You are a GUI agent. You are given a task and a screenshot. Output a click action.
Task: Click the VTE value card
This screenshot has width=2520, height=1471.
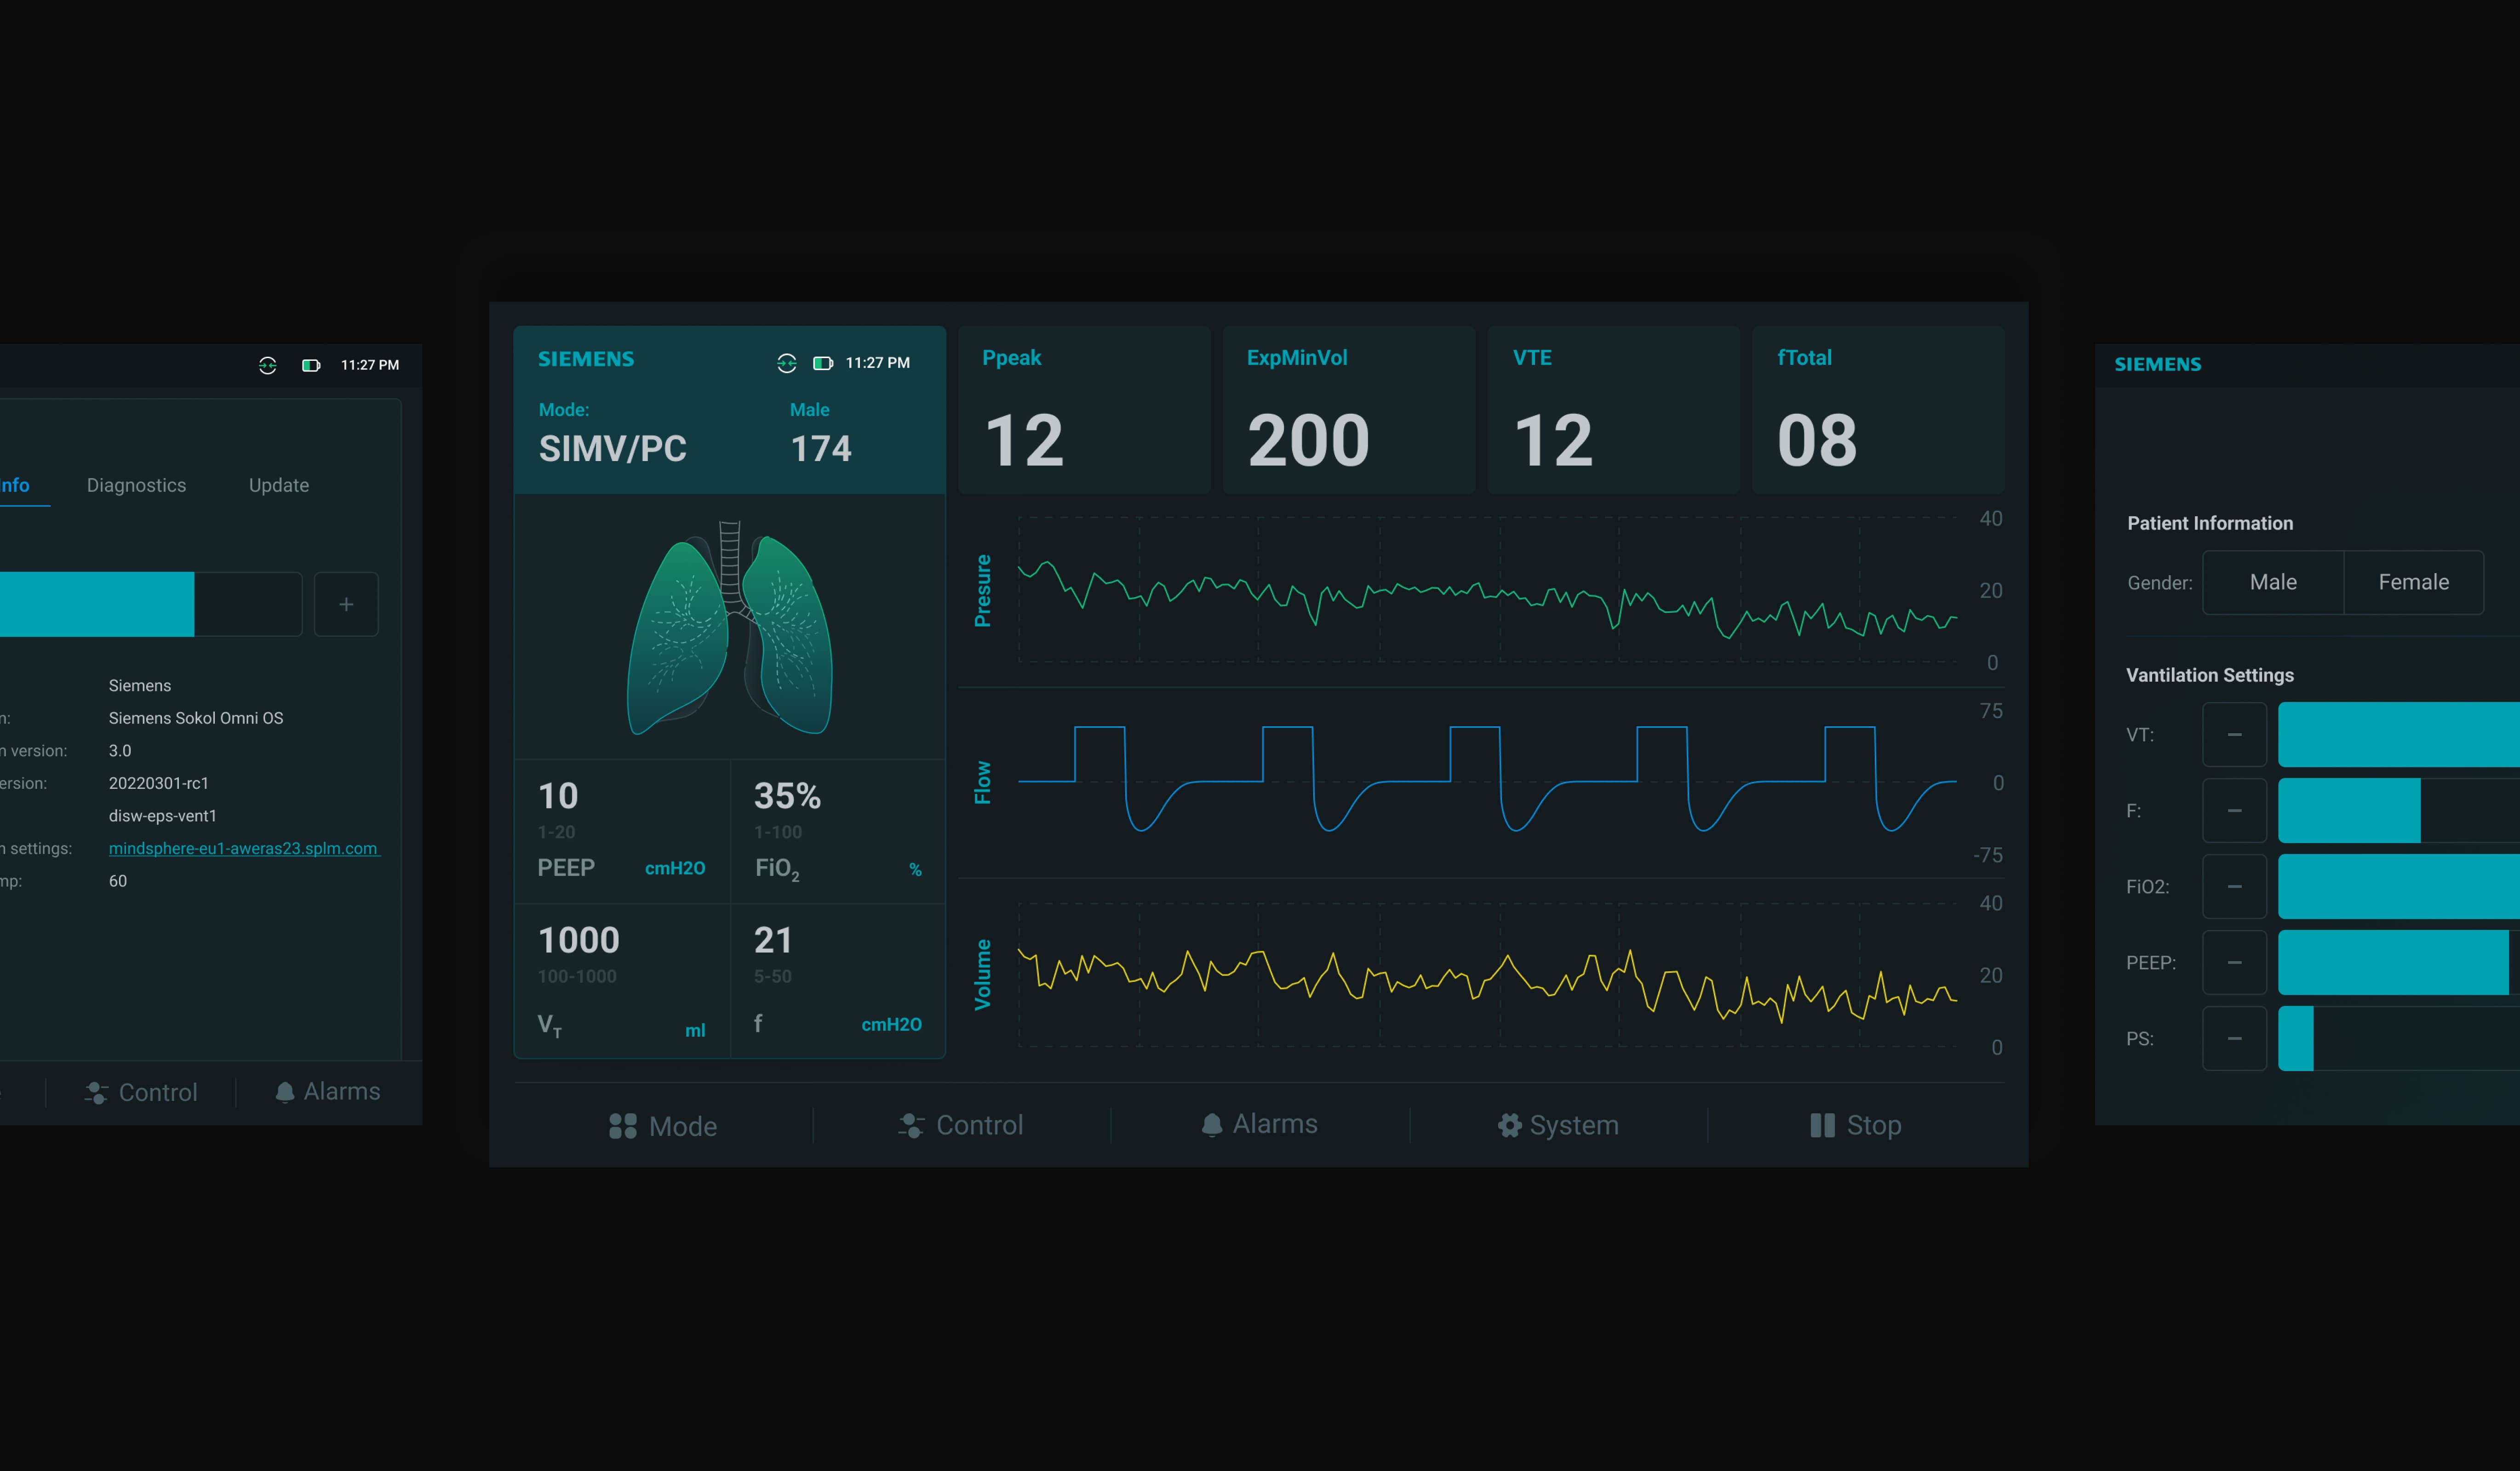tap(1613, 410)
